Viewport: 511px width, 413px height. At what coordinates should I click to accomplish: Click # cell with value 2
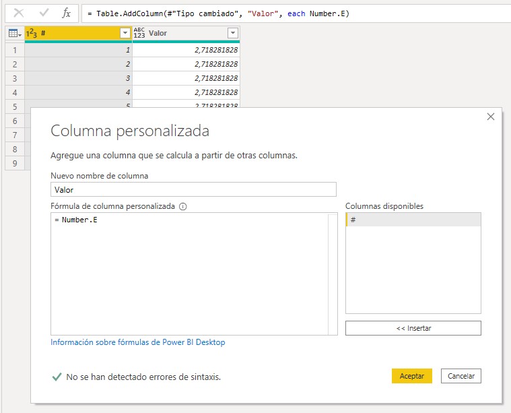(x=79, y=64)
